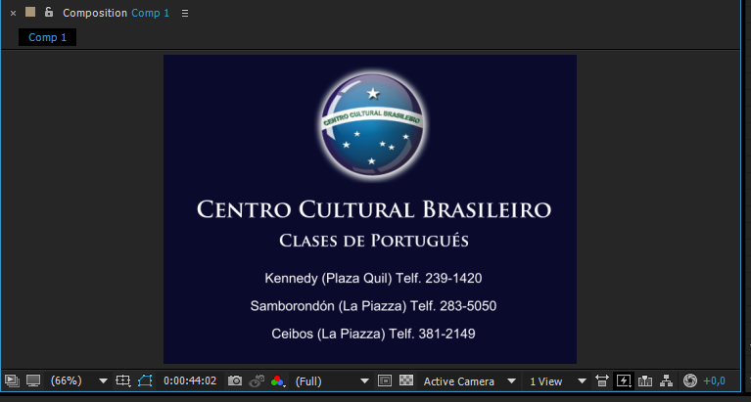Image resolution: width=751 pixels, height=402 pixels.
Task: Select the Comp 1 breadcrumb tab
Action: [x=47, y=37]
